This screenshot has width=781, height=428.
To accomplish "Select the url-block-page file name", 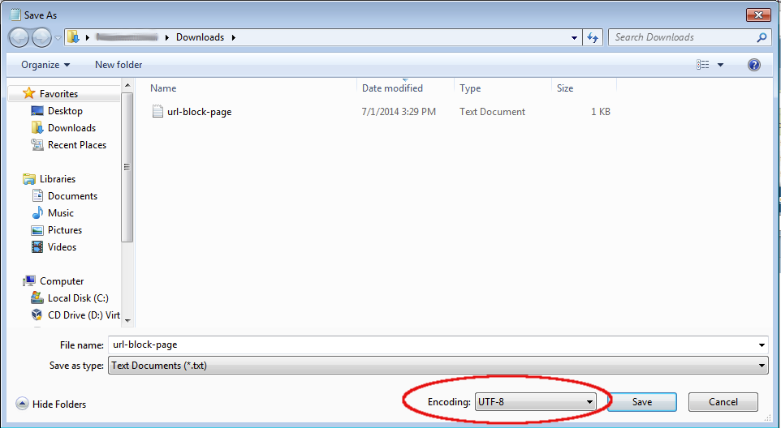I will coord(199,111).
